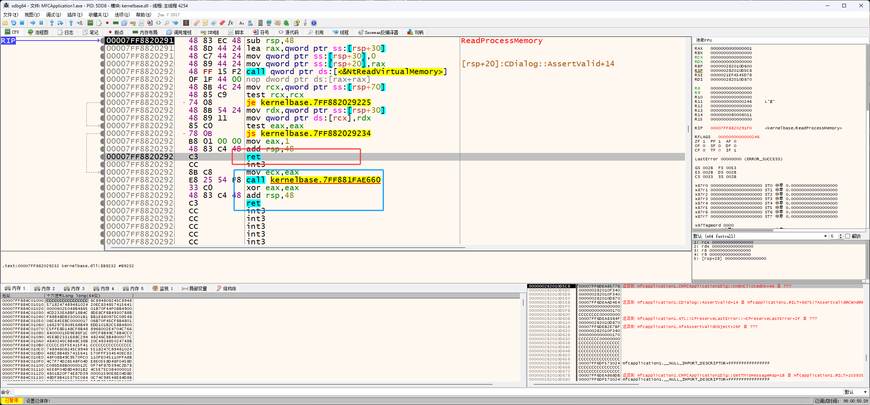
Task: Increase the argument count spinner value
Action: click(841, 235)
